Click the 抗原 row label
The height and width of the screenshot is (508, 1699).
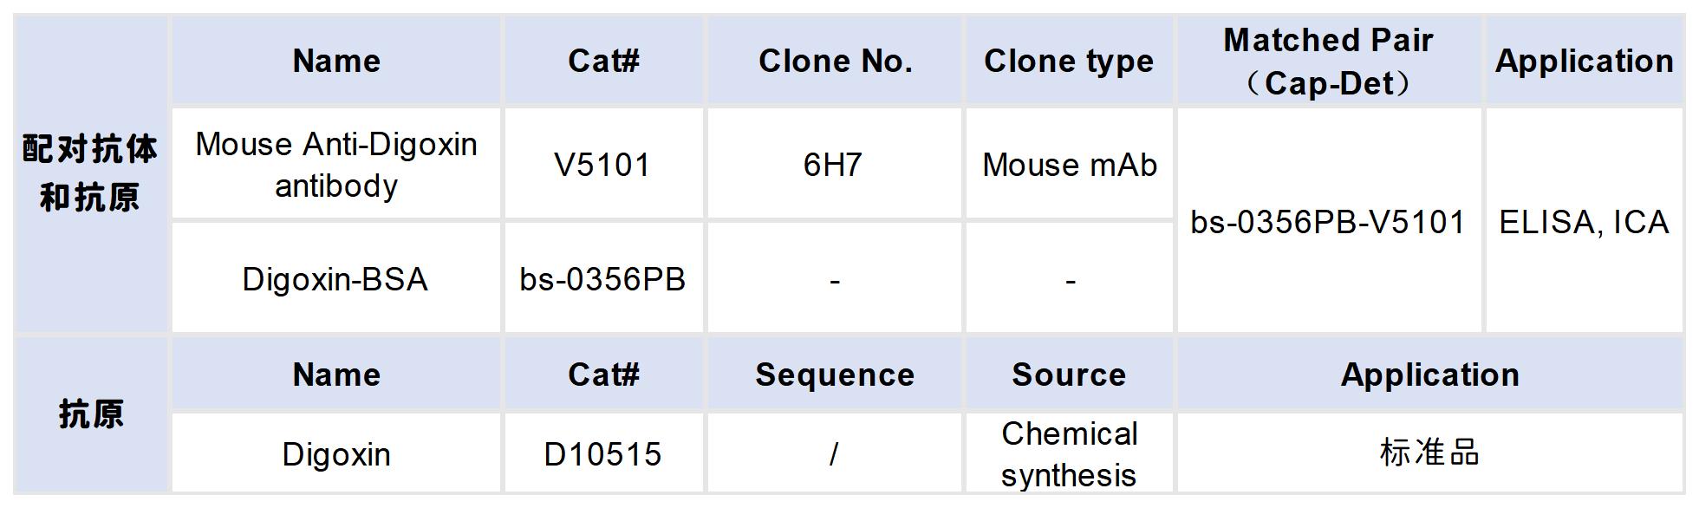pos(90,414)
